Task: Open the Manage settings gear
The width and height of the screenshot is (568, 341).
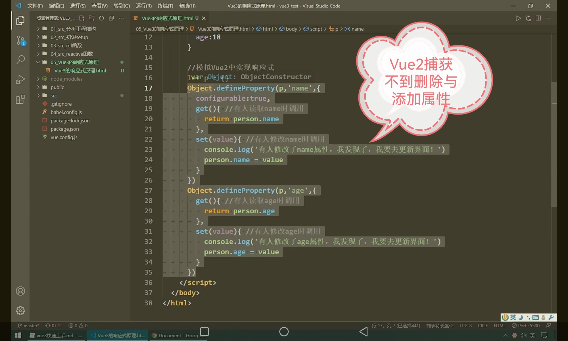Action: [x=20, y=311]
